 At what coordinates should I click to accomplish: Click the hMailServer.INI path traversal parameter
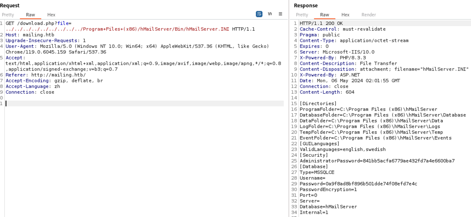pyautogui.click(x=117, y=29)
